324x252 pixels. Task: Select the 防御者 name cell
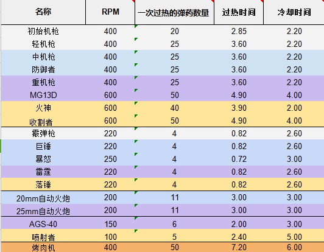point(43,69)
